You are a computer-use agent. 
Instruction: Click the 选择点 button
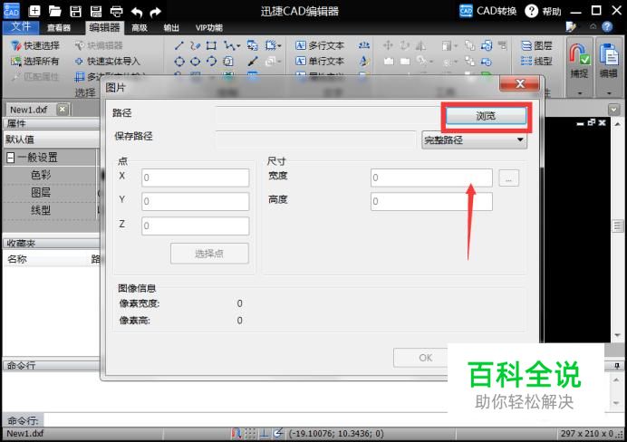pos(209,254)
